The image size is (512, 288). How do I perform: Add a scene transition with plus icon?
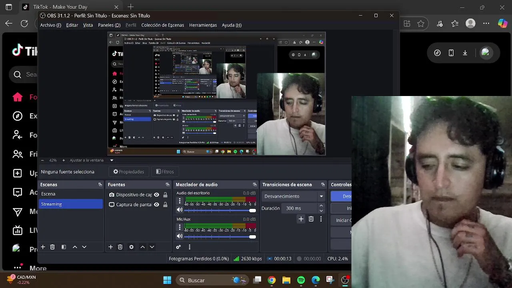tap(301, 219)
